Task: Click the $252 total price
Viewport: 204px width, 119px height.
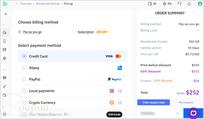Action: 192,93
